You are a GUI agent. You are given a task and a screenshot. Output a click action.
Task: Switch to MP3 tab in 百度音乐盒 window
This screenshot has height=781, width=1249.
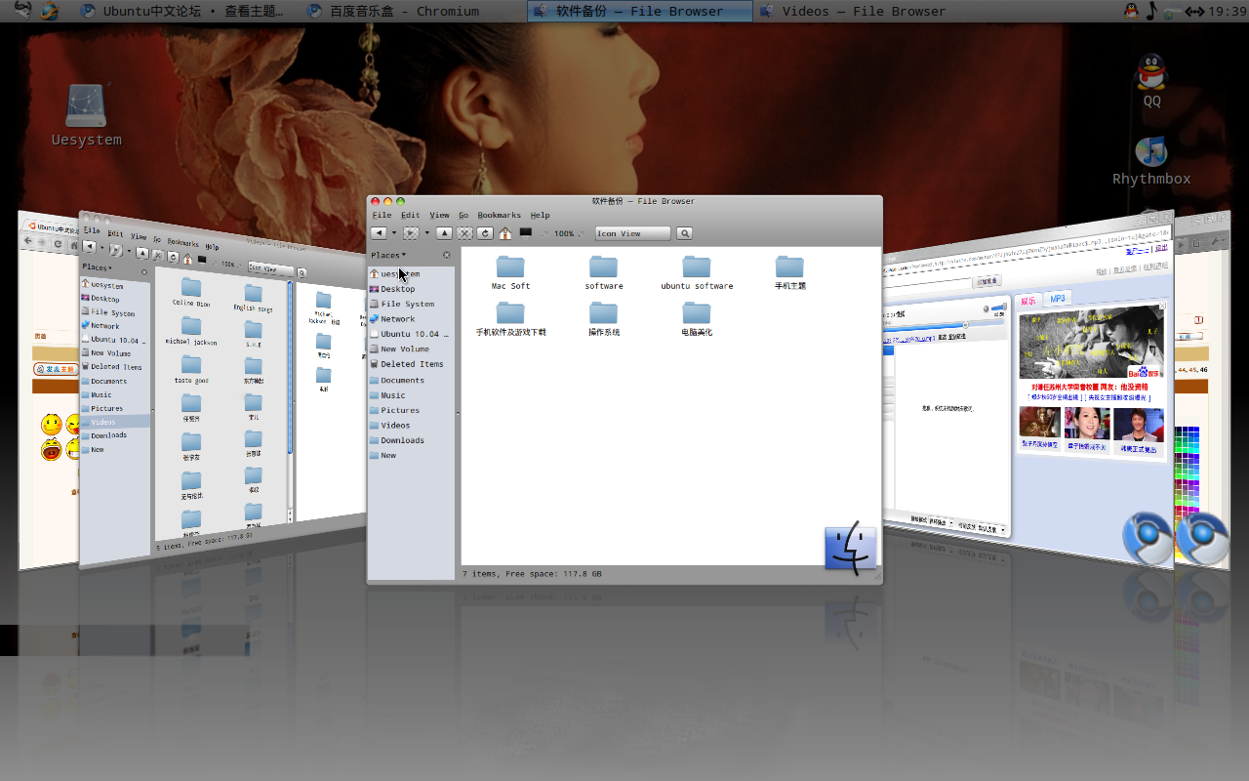click(x=1058, y=299)
